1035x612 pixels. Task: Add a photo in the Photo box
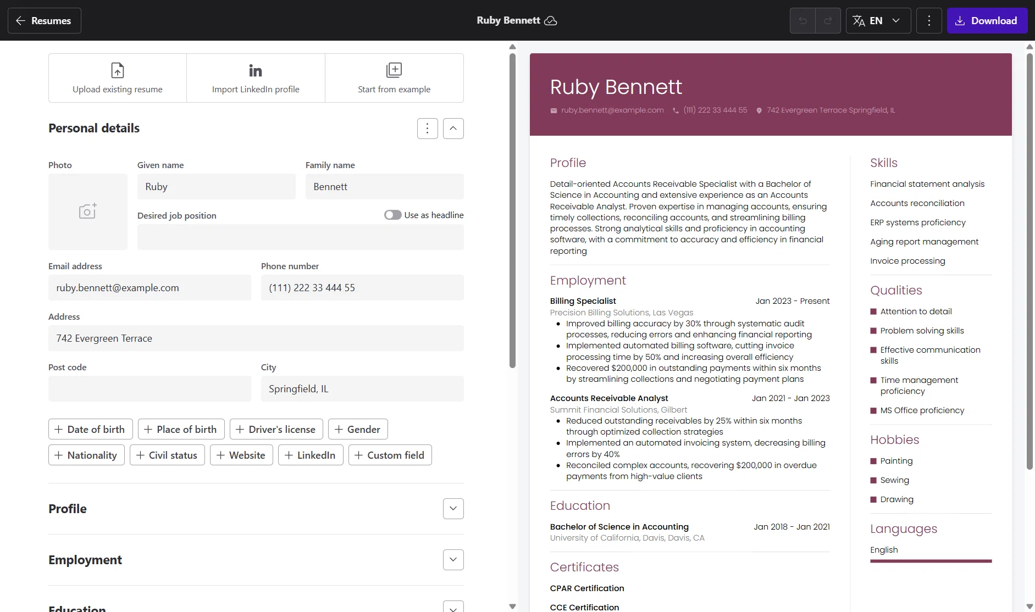pos(88,212)
